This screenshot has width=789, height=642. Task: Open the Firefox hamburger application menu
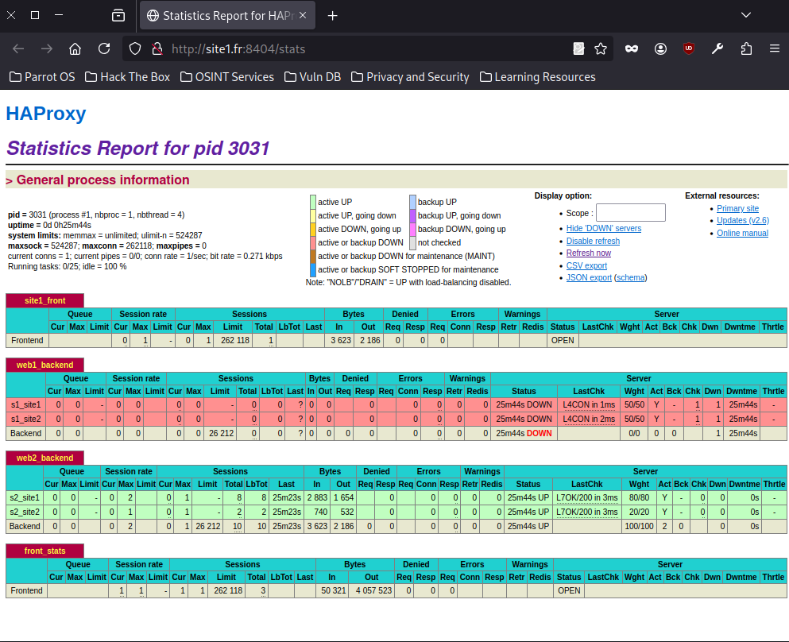pyautogui.click(x=775, y=48)
